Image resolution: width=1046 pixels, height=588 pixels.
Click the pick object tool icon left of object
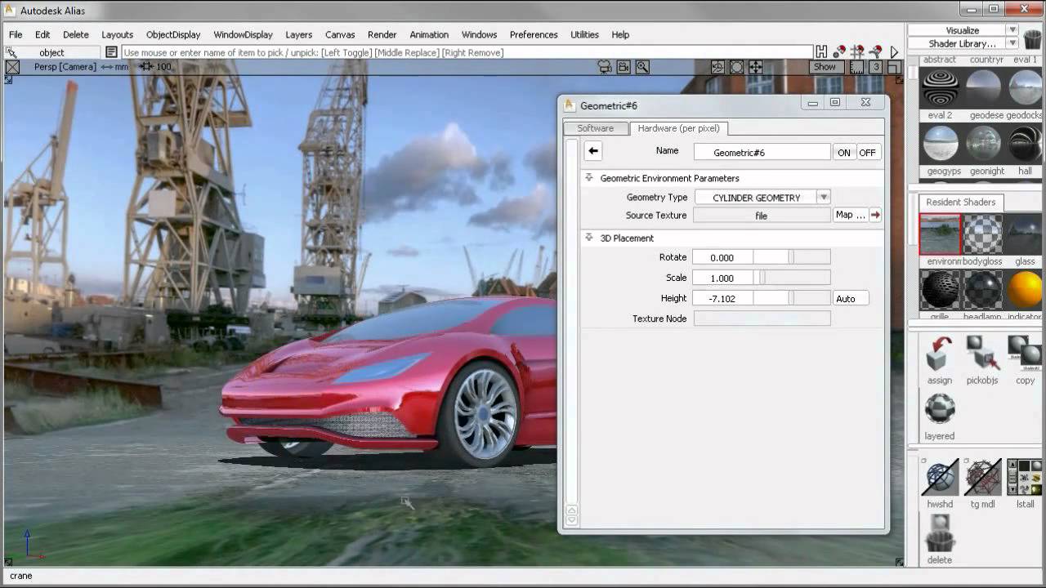coord(11,52)
